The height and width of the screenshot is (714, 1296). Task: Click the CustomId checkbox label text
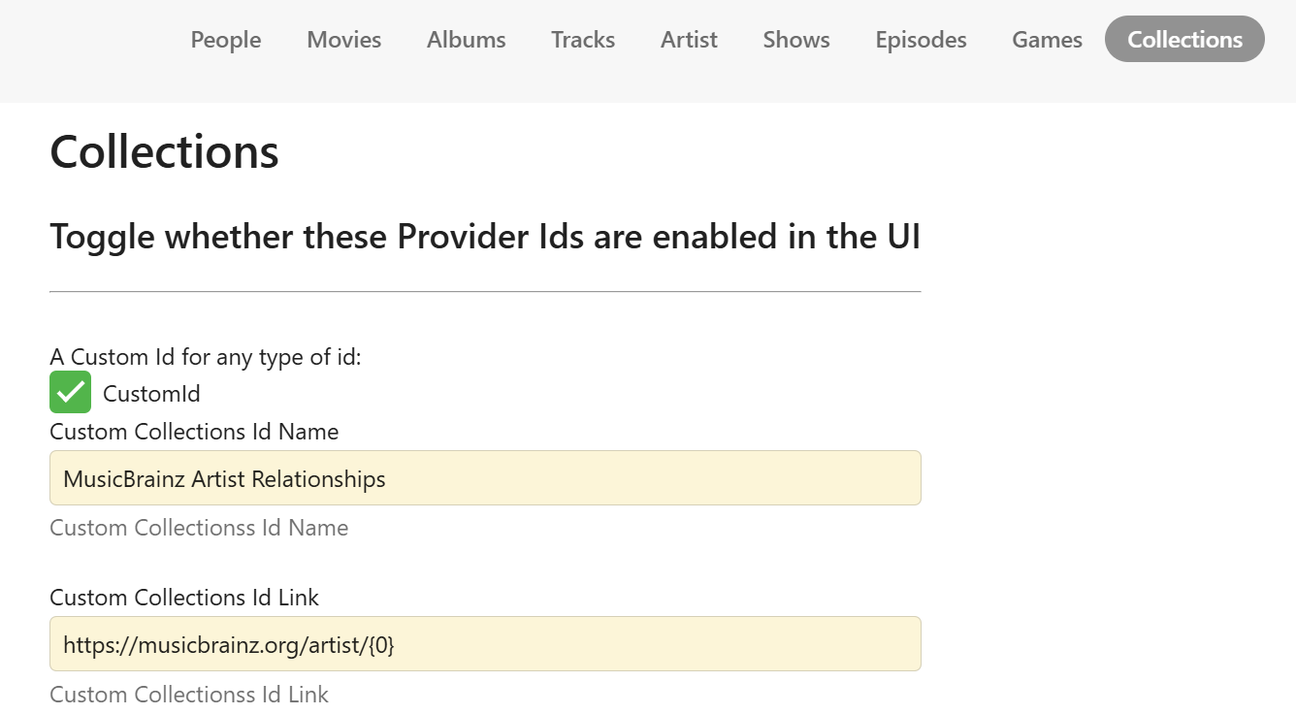pos(151,394)
